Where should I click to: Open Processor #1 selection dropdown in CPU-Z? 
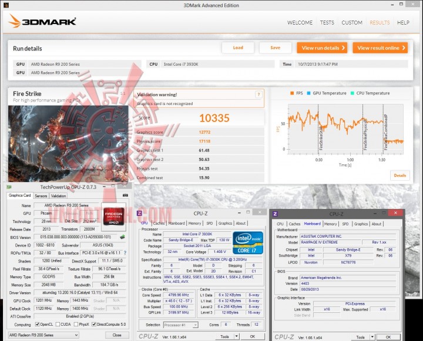pos(181,325)
